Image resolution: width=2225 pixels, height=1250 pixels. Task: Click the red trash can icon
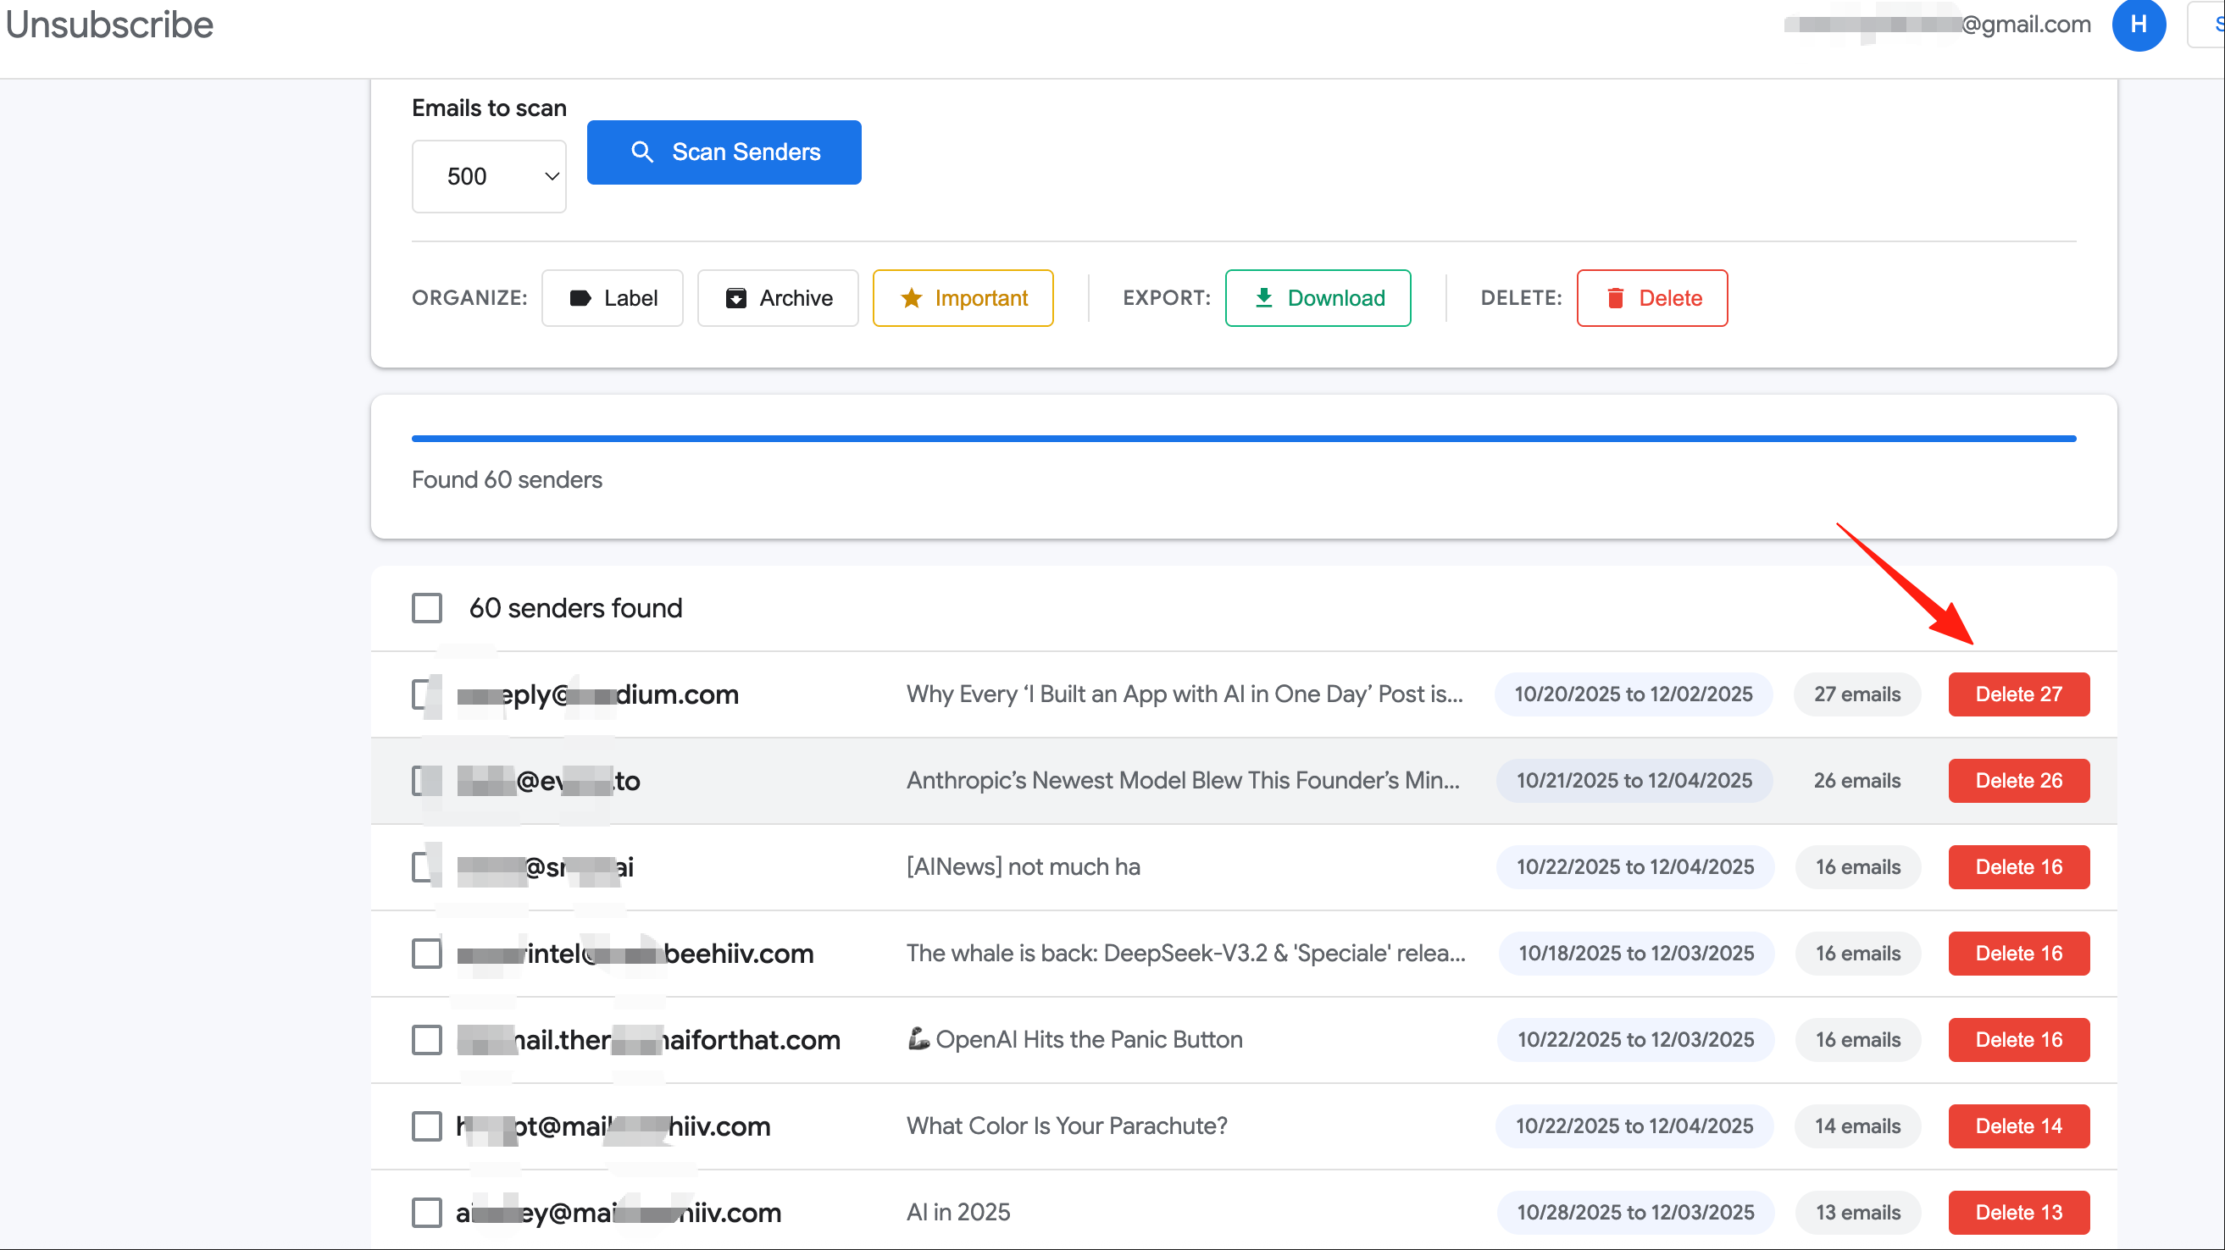[1615, 298]
